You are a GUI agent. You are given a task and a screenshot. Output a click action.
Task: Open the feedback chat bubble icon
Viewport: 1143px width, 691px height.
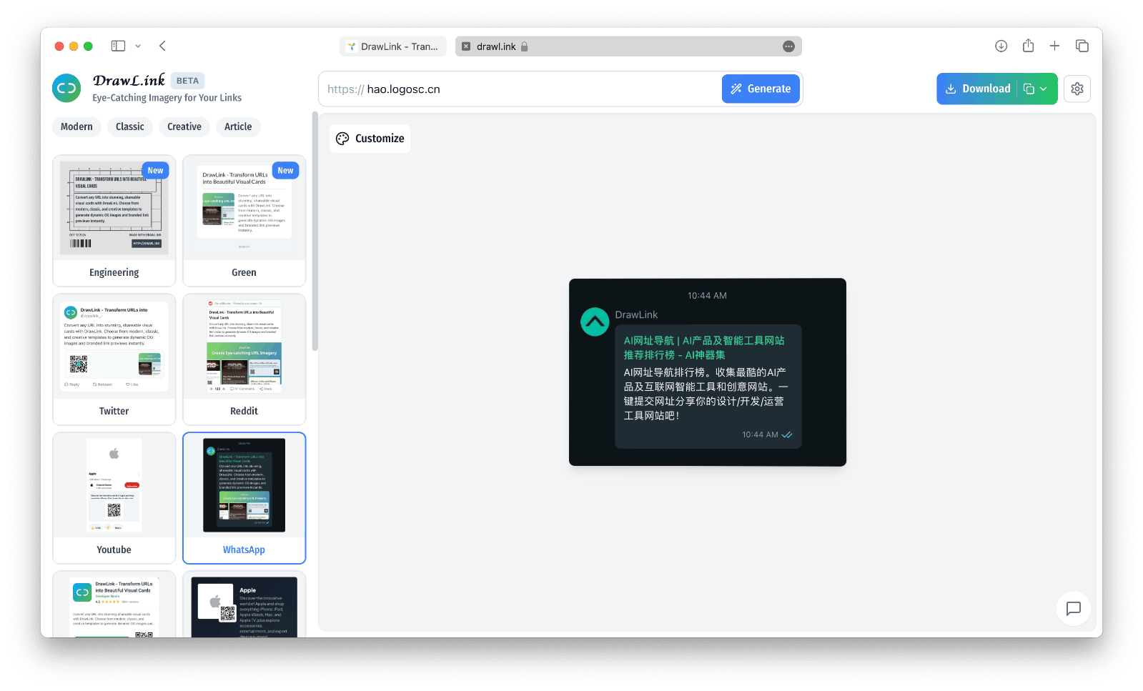pyautogui.click(x=1073, y=608)
